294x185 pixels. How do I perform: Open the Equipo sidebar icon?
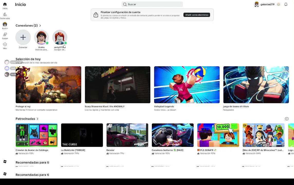[5, 34]
